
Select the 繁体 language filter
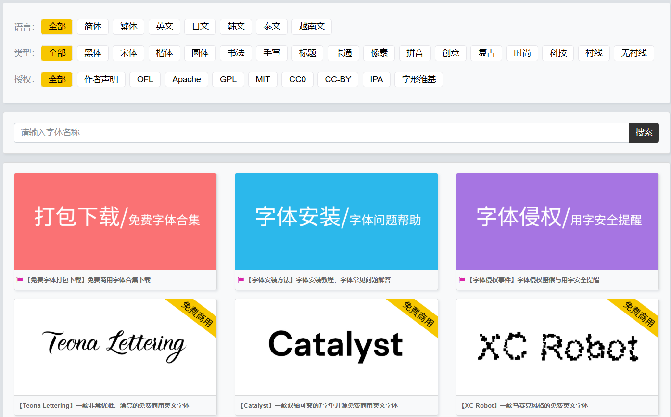click(128, 26)
